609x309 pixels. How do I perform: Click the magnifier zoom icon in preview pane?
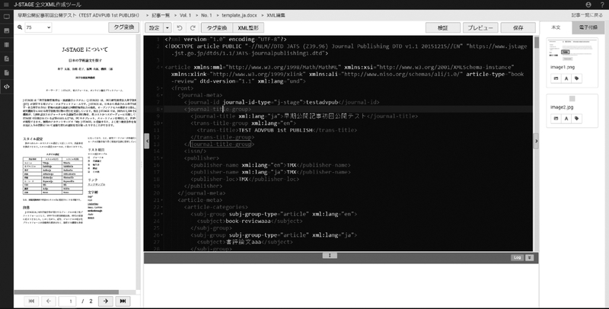pyautogui.click(x=20, y=27)
